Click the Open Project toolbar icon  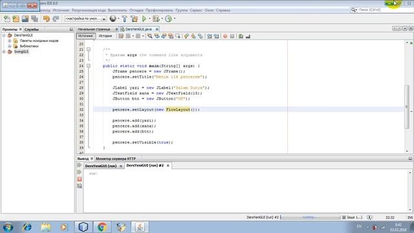[25, 19]
